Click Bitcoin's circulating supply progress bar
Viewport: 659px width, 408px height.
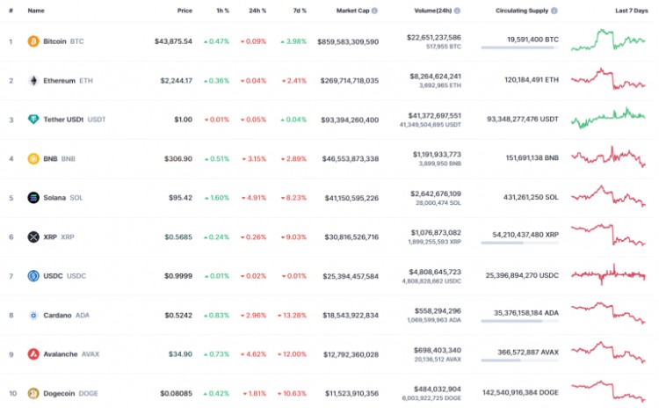tap(519, 48)
